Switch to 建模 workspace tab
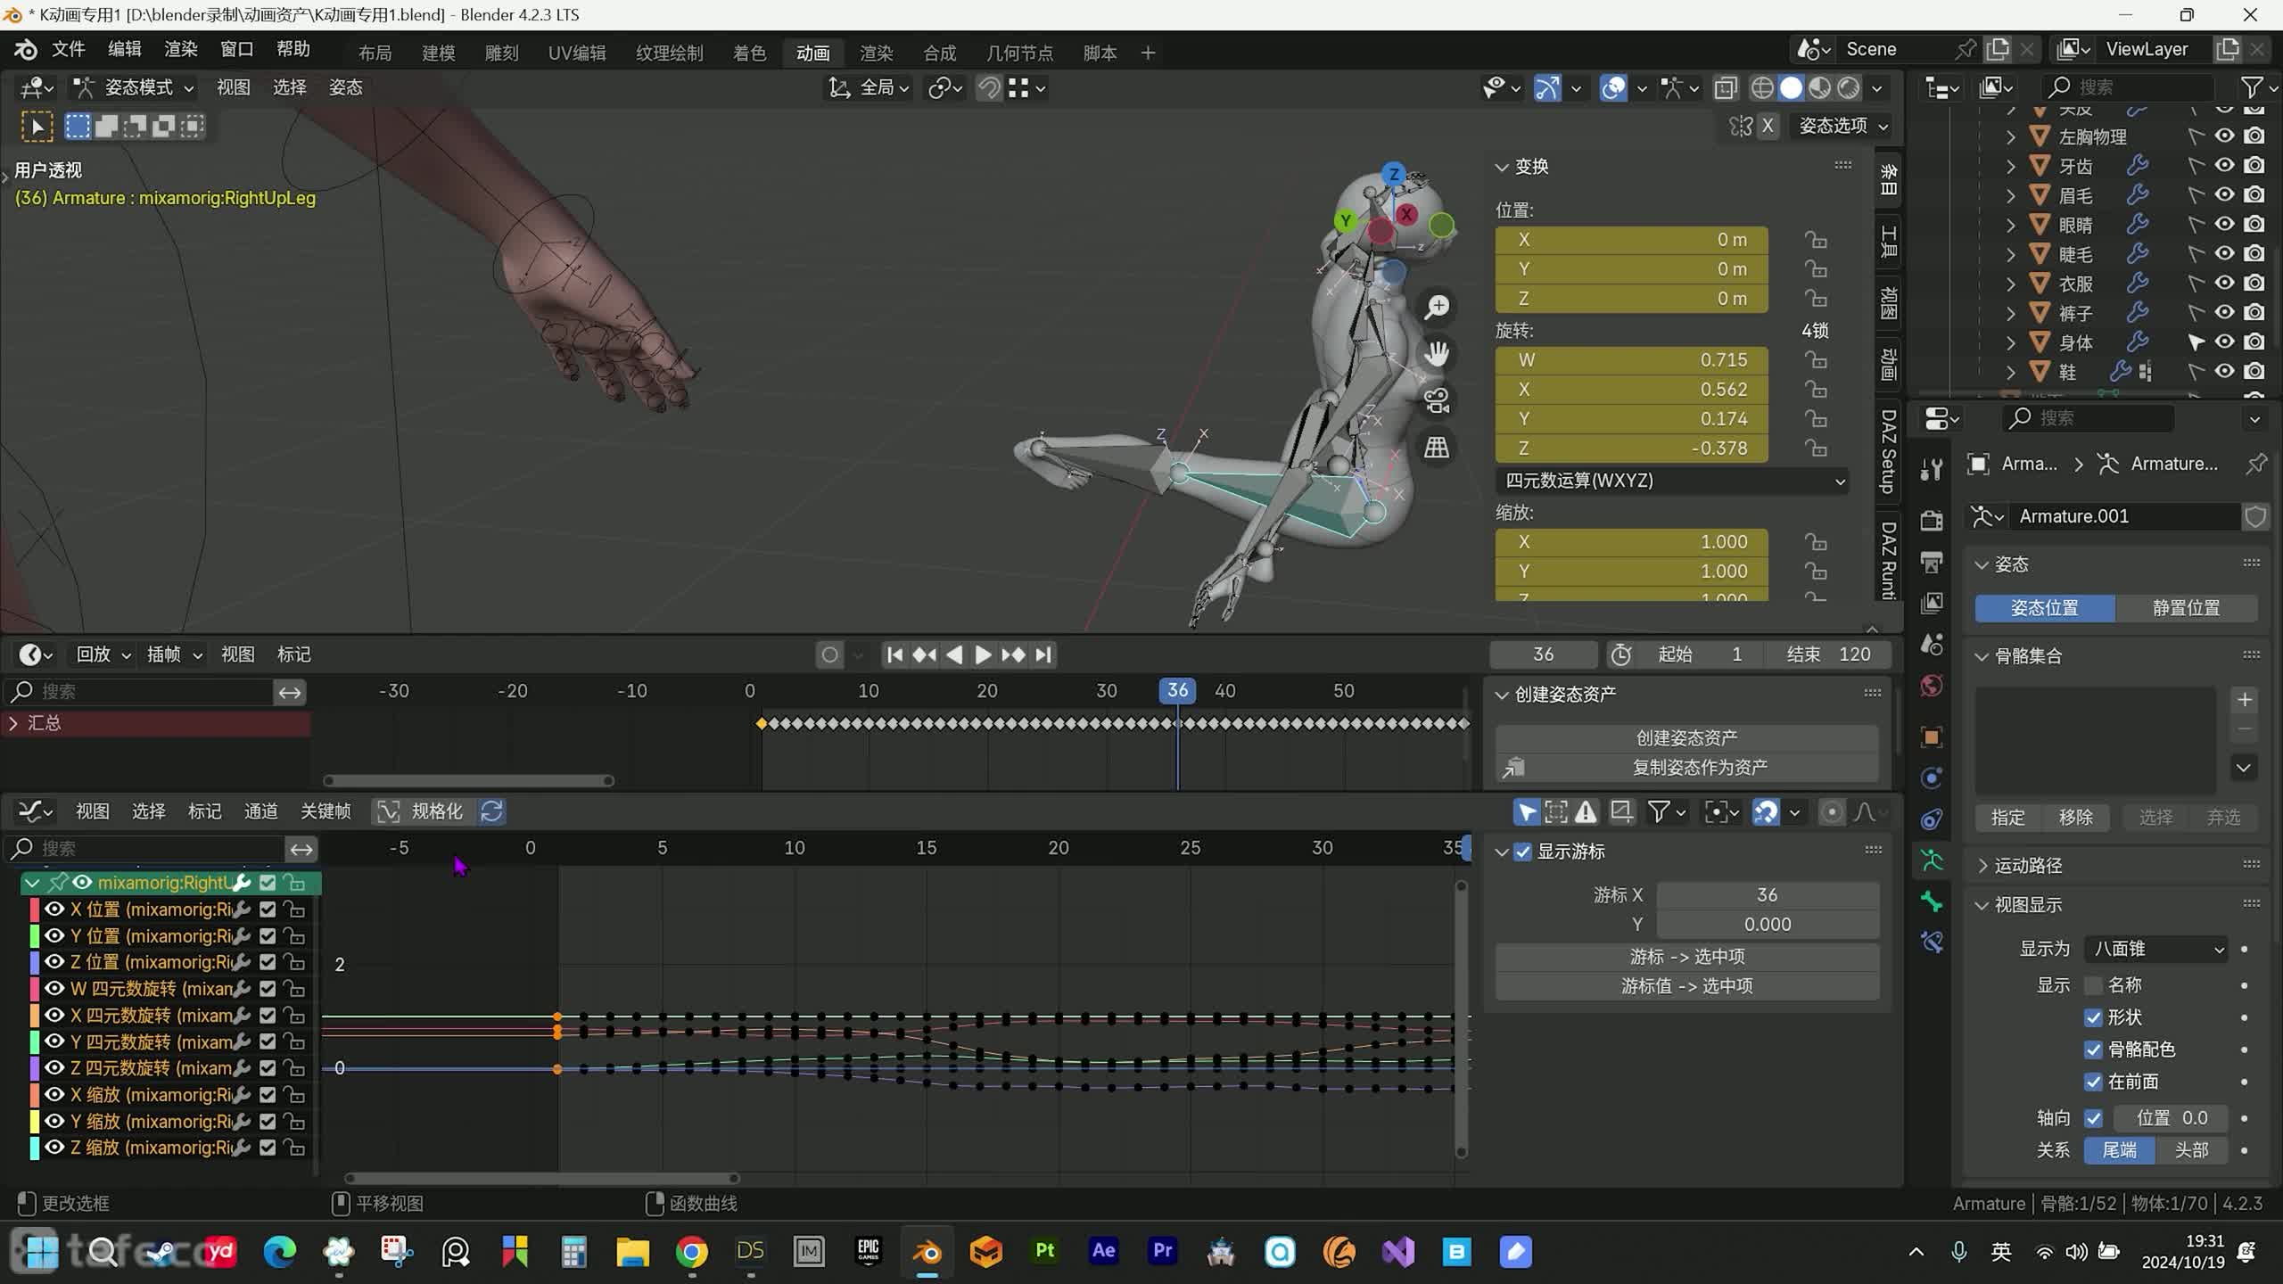The height and width of the screenshot is (1284, 2283). tap(439, 53)
